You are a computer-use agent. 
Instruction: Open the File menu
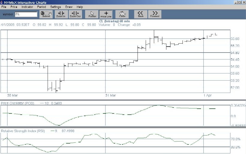coord(4,7)
